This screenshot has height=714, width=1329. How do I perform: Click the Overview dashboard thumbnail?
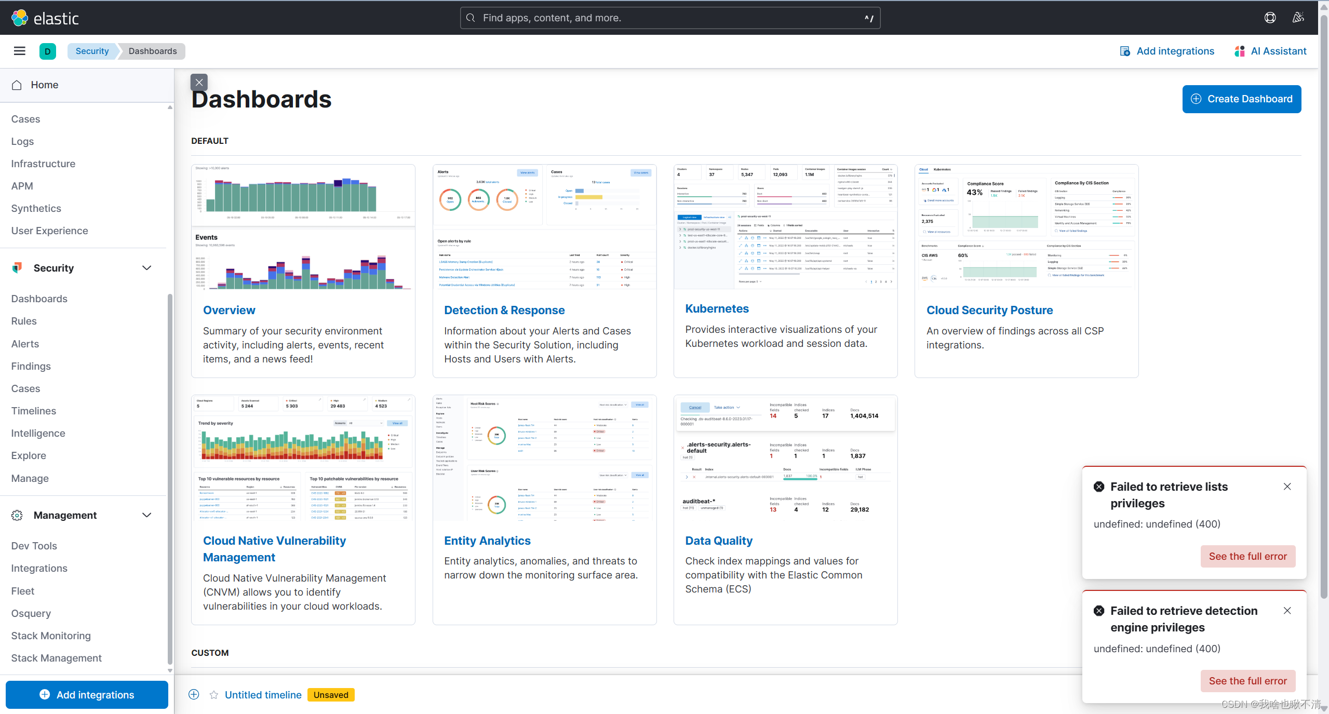tap(303, 227)
